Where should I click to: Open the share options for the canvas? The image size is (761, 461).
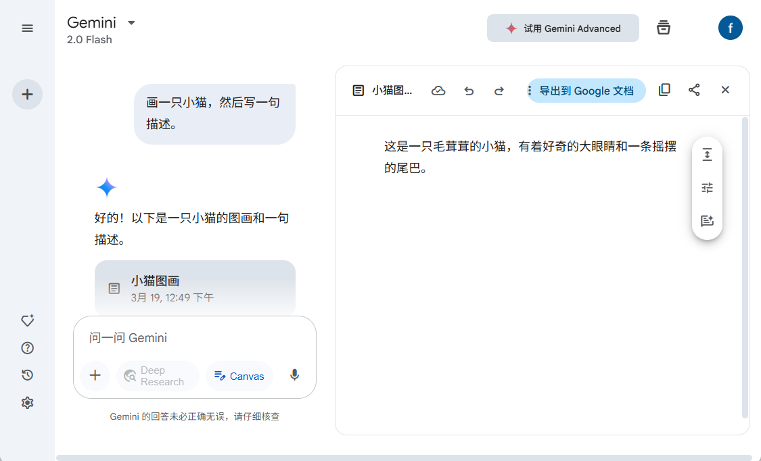point(694,90)
